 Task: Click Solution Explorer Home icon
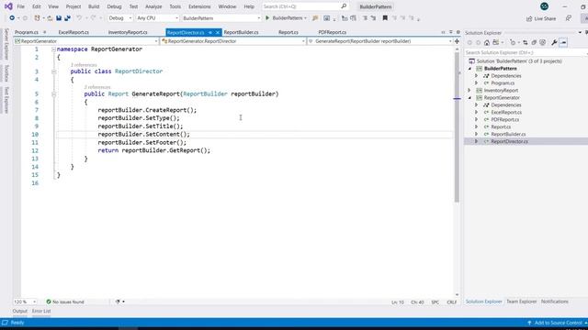click(x=487, y=43)
